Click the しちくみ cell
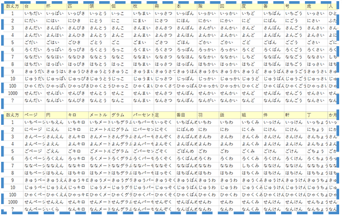Viewport: 342px width, 216px height. click(x=251, y=166)
